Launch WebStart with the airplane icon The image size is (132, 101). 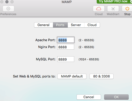(113, 9)
